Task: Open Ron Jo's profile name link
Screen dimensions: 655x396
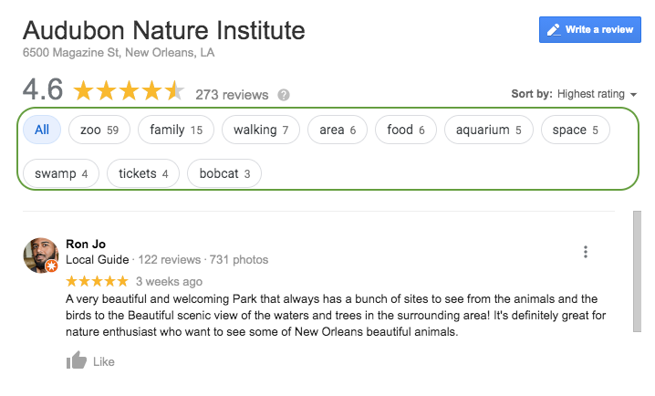Action: tap(86, 244)
